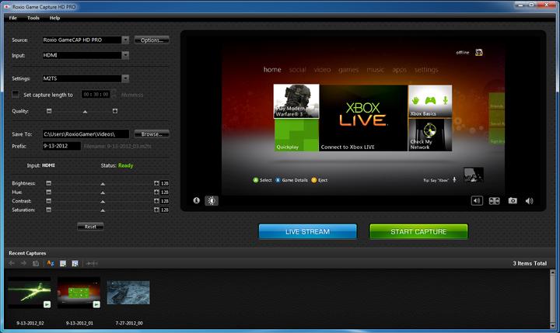This screenshot has height=333, width=560.
Task: Click the thumbnail size control in Recent Captures toolbar
Action: point(92,263)
